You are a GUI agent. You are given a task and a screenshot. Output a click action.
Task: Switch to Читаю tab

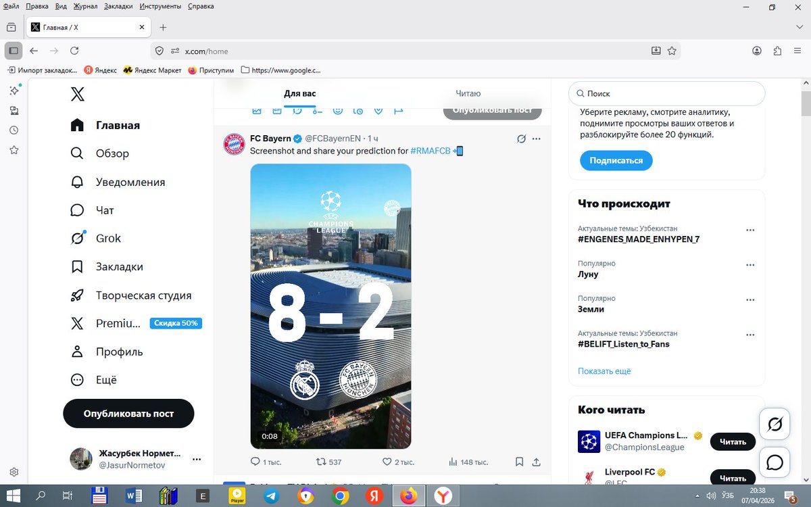coord(468,93)
